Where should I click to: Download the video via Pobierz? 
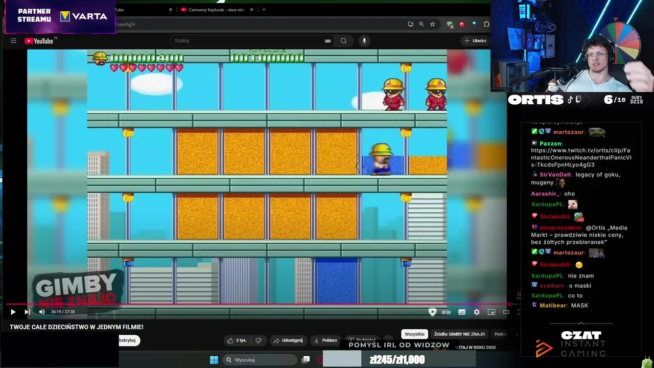325,340
